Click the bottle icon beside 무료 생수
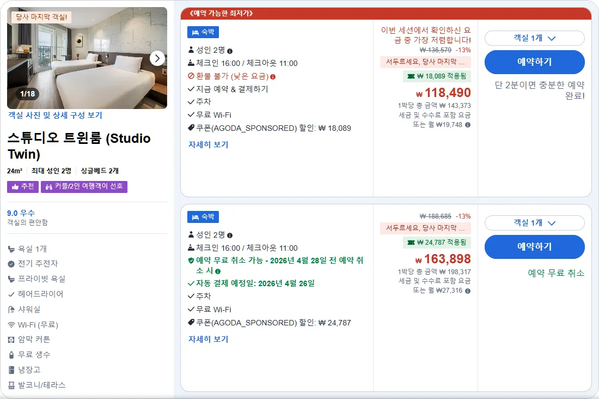Screen dimensions: 599x399 pos(11,355)
